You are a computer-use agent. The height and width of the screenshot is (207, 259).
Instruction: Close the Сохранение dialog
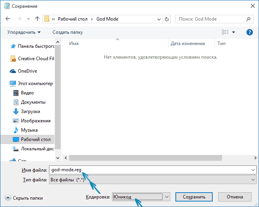(x=252, y=6)
